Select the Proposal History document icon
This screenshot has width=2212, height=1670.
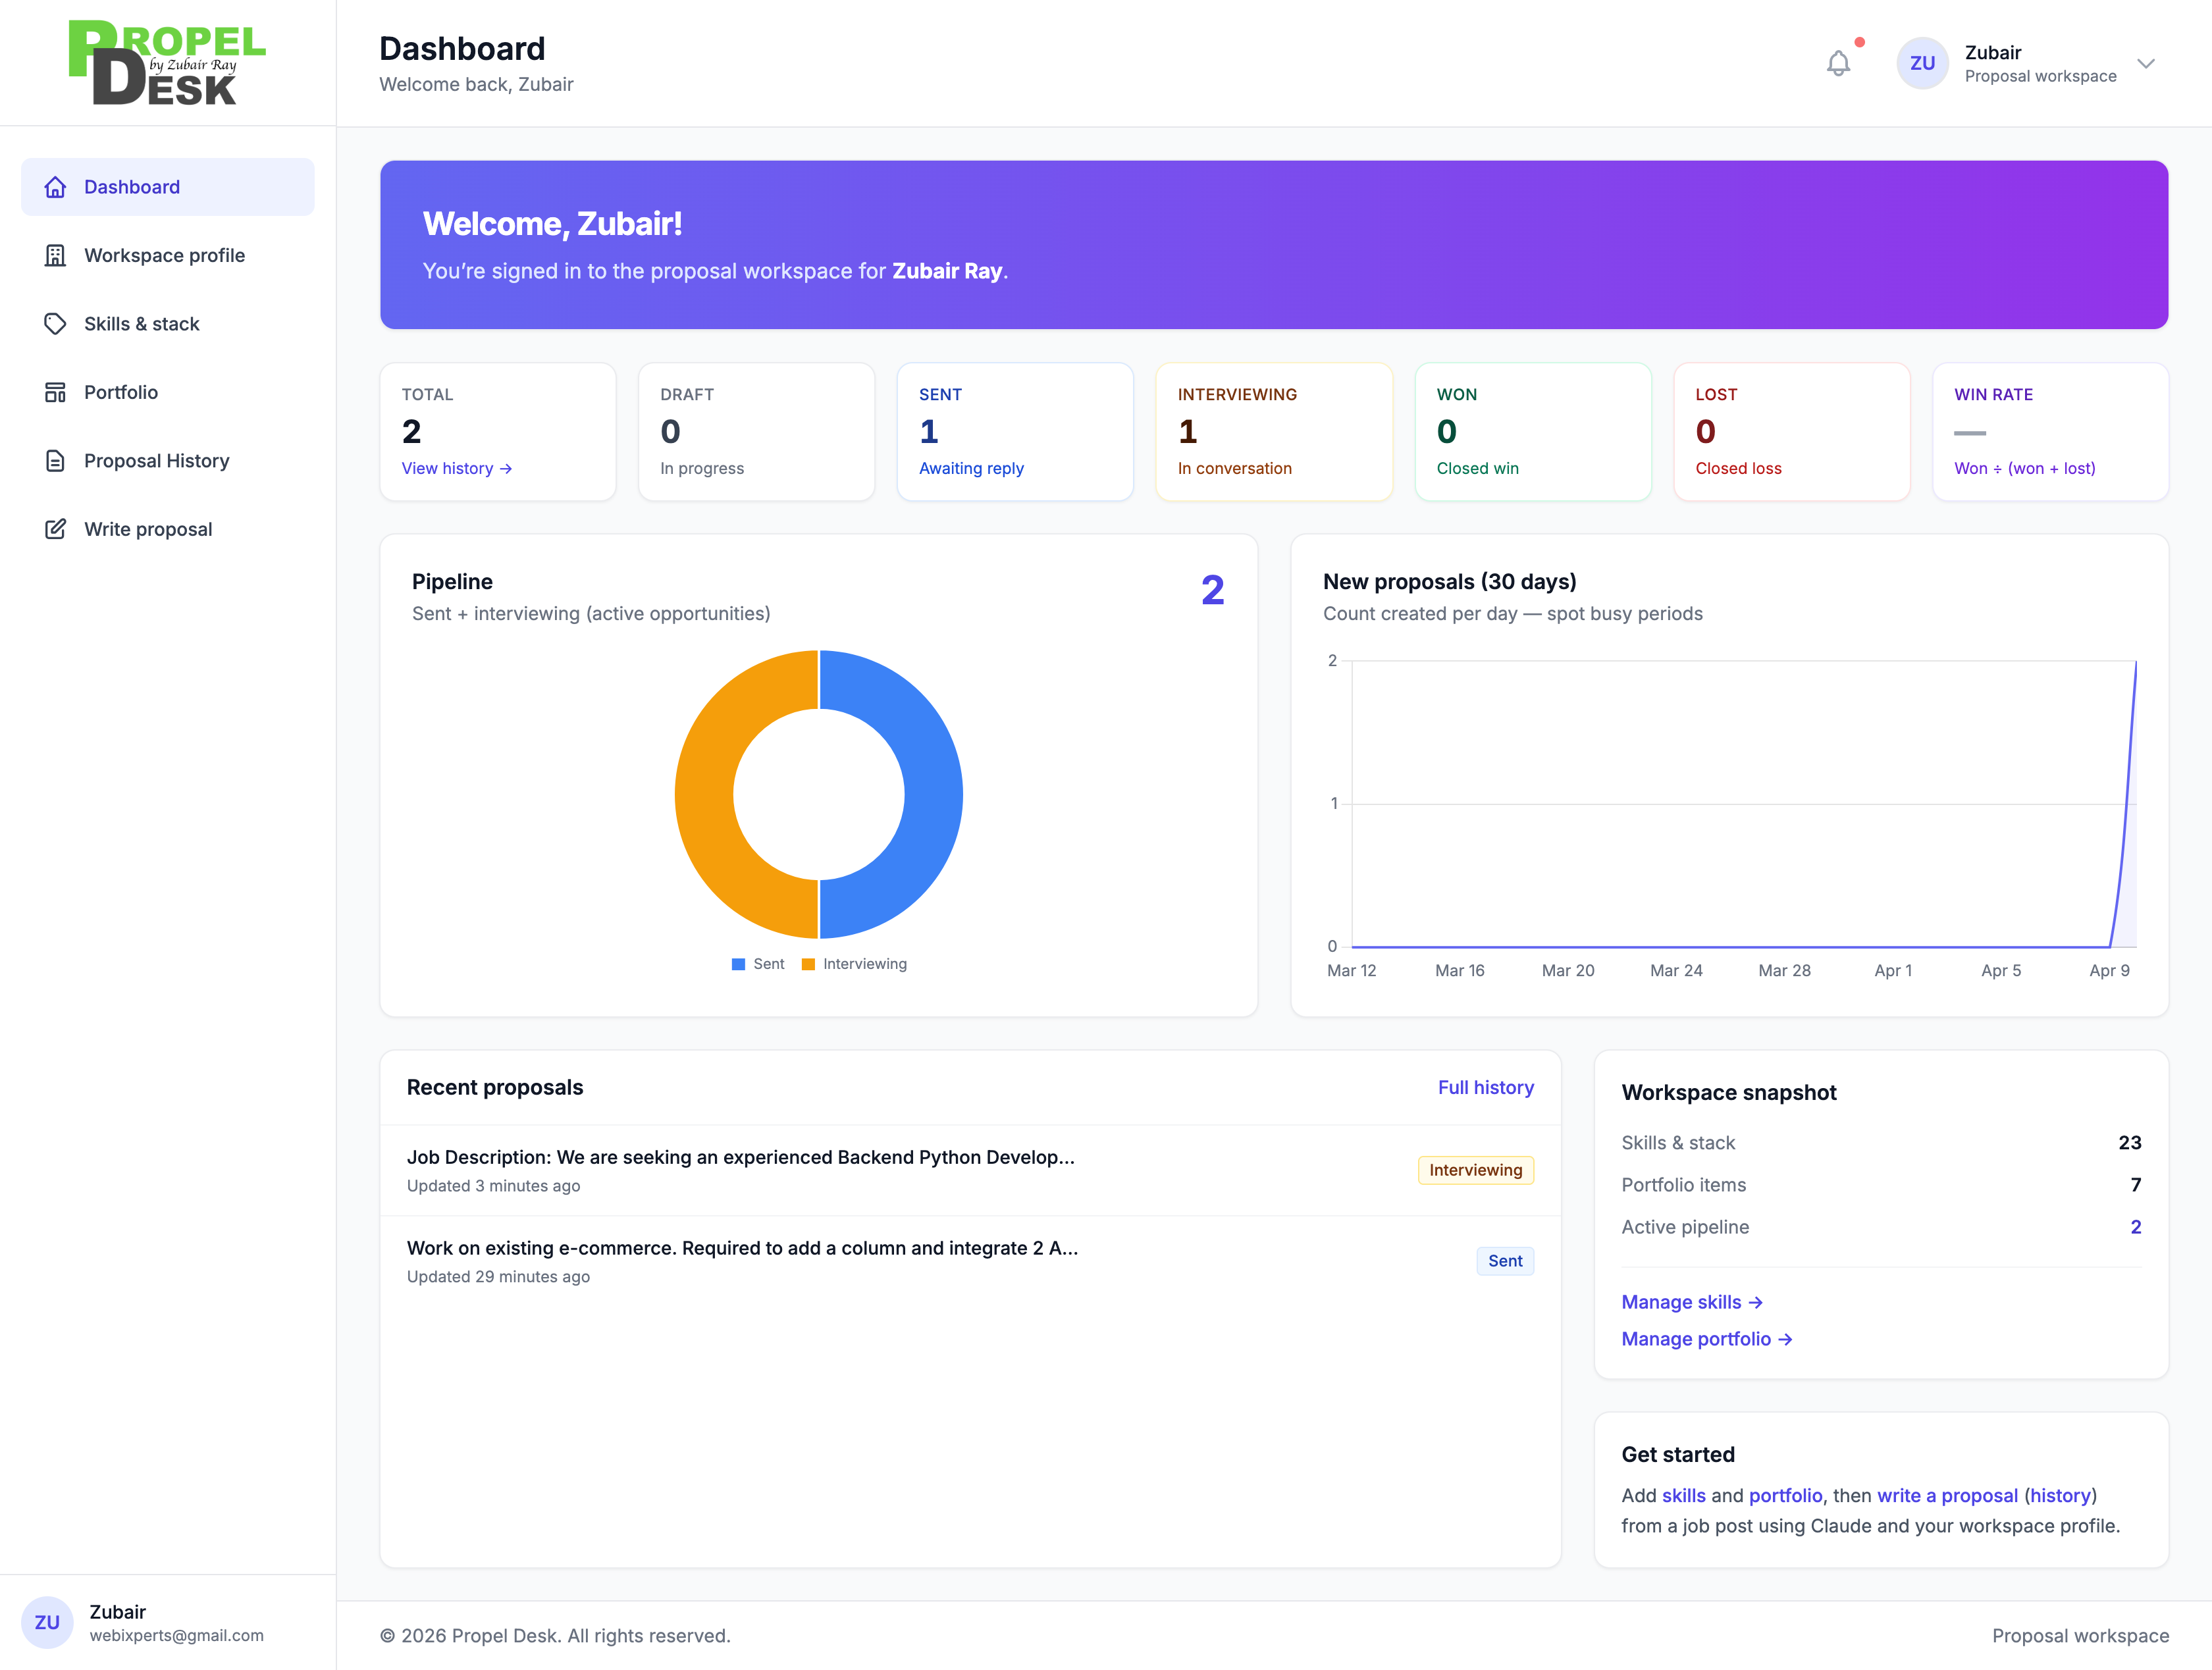coord(55,460)
